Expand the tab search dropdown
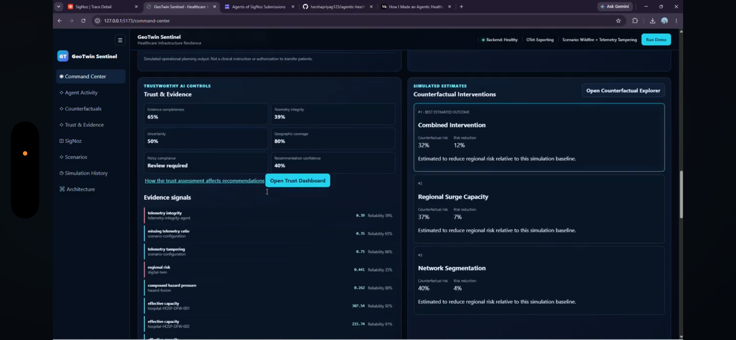This screenshot has height=340, width=736. [59, 6]
